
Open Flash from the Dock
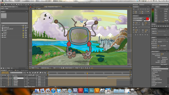pos(81,91)
